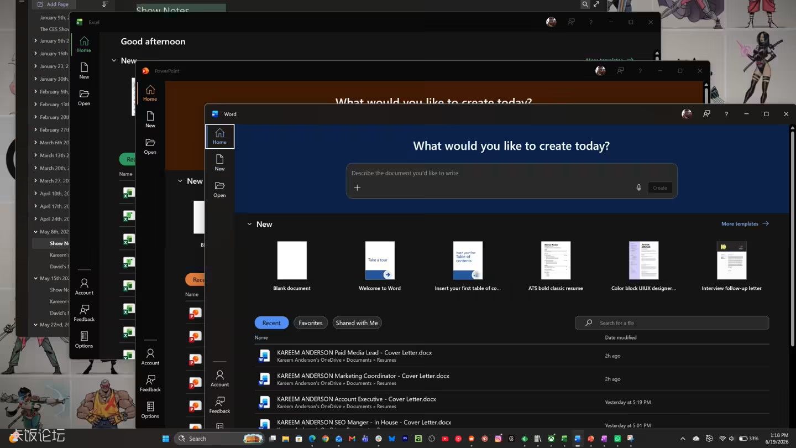Click the New icon in Excel's sidebar
The height and width of the screenshot is (448, 796).
(x=84, y=71)
